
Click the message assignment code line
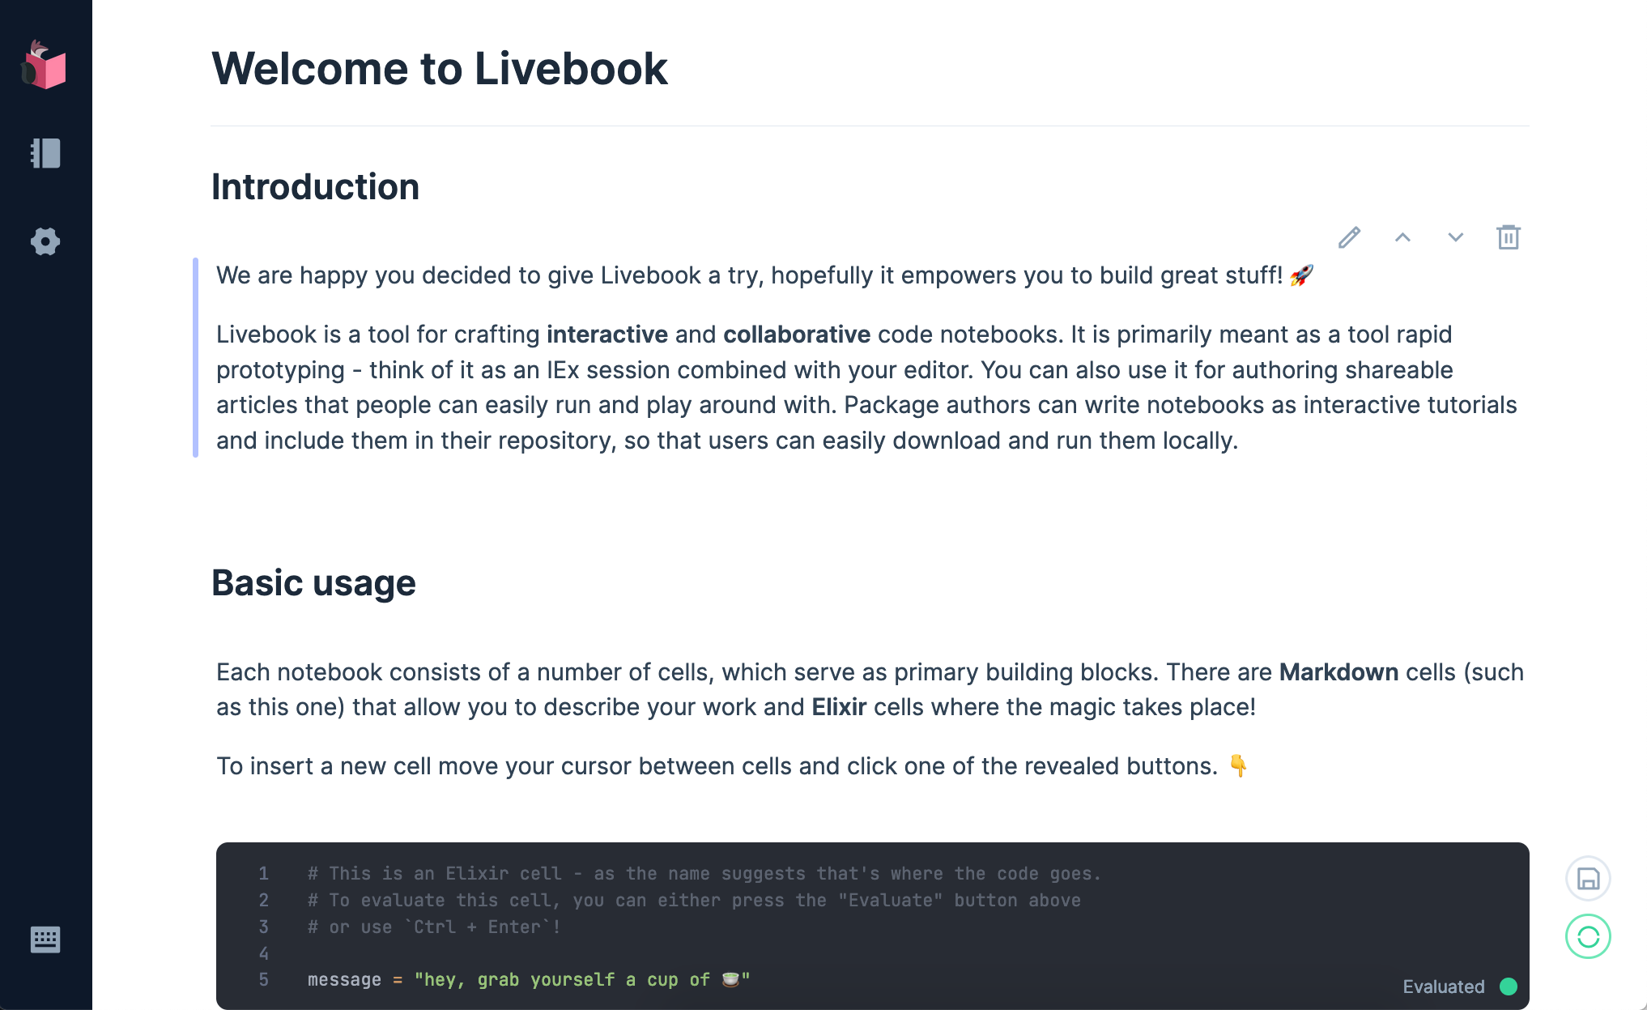click(x=528, y=980)
